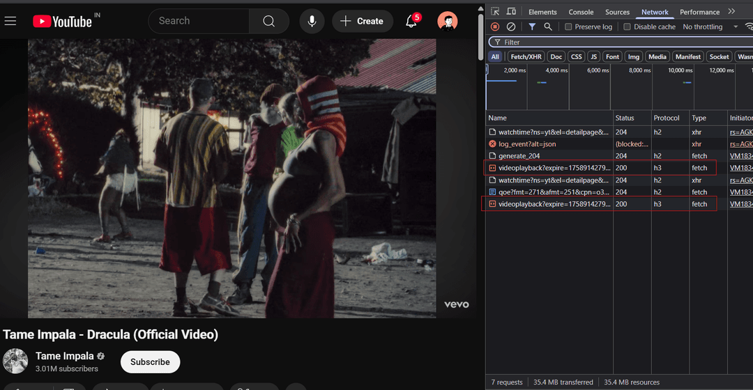The height and width of the screenshot is (390, 753).
Task: Select the Fetch/XHR filter type
Action: click(x=526, y=57)
